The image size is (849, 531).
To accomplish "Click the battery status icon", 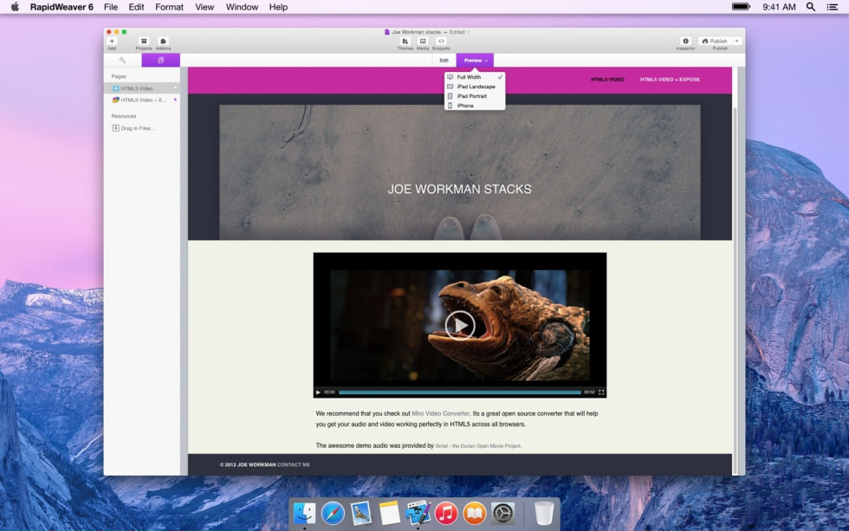I will (x=741, y=7).
